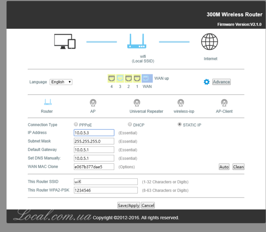Click the blue settings gear icon
The height and width of the screenshot is (232, 266).
click(206, 82)
